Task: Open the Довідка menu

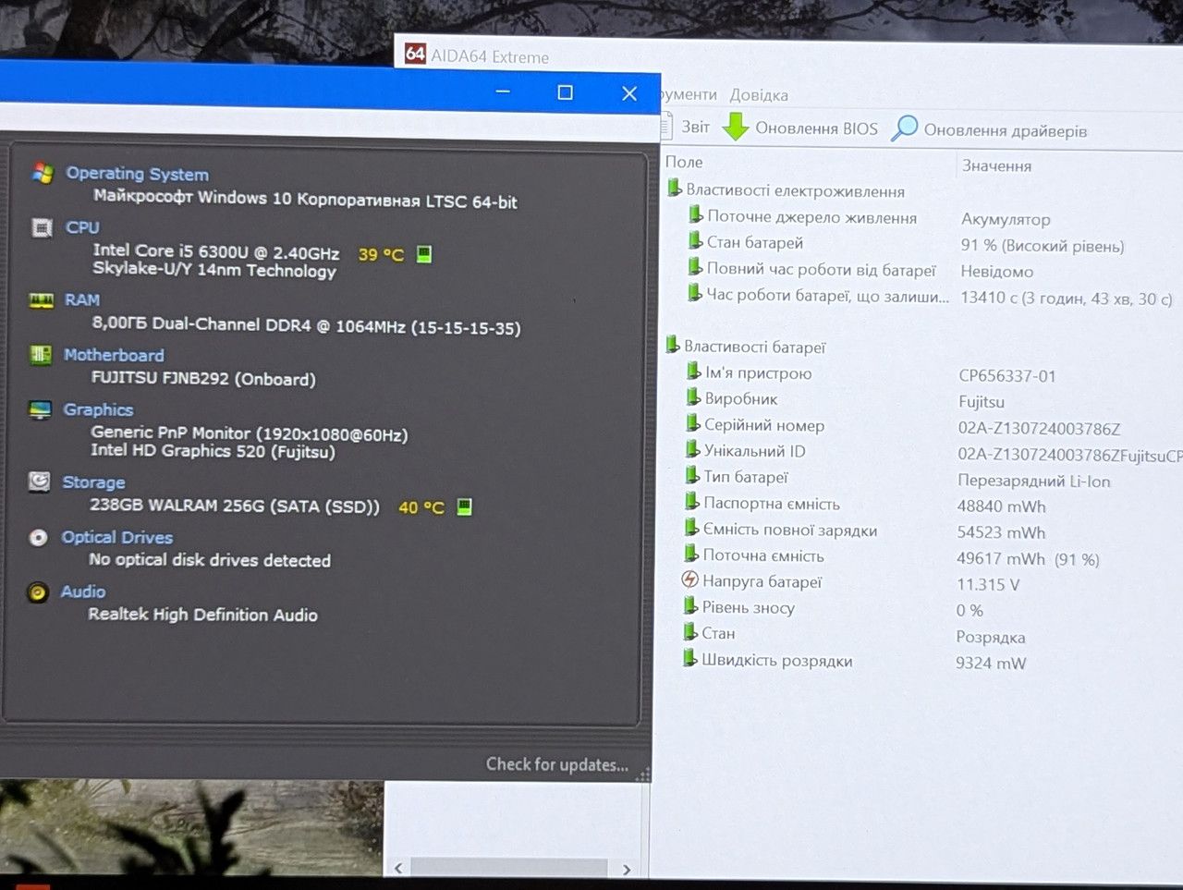Action: [x=759, y=94]
